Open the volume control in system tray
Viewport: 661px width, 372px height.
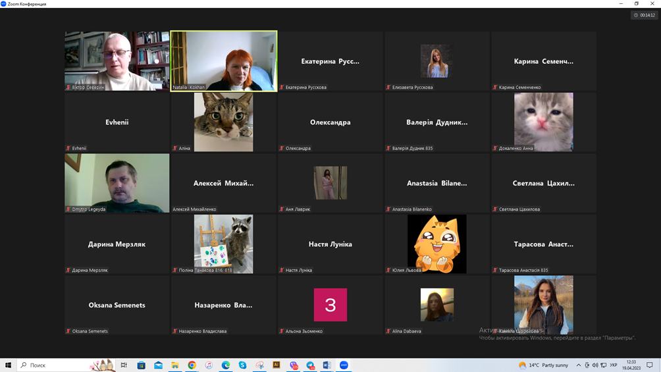595,365
